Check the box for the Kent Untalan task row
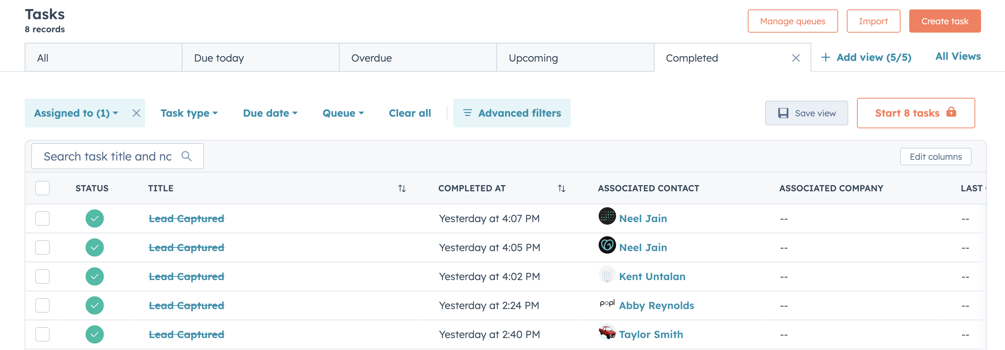This screenshot has width=1005, height=350. coord(42,276)
